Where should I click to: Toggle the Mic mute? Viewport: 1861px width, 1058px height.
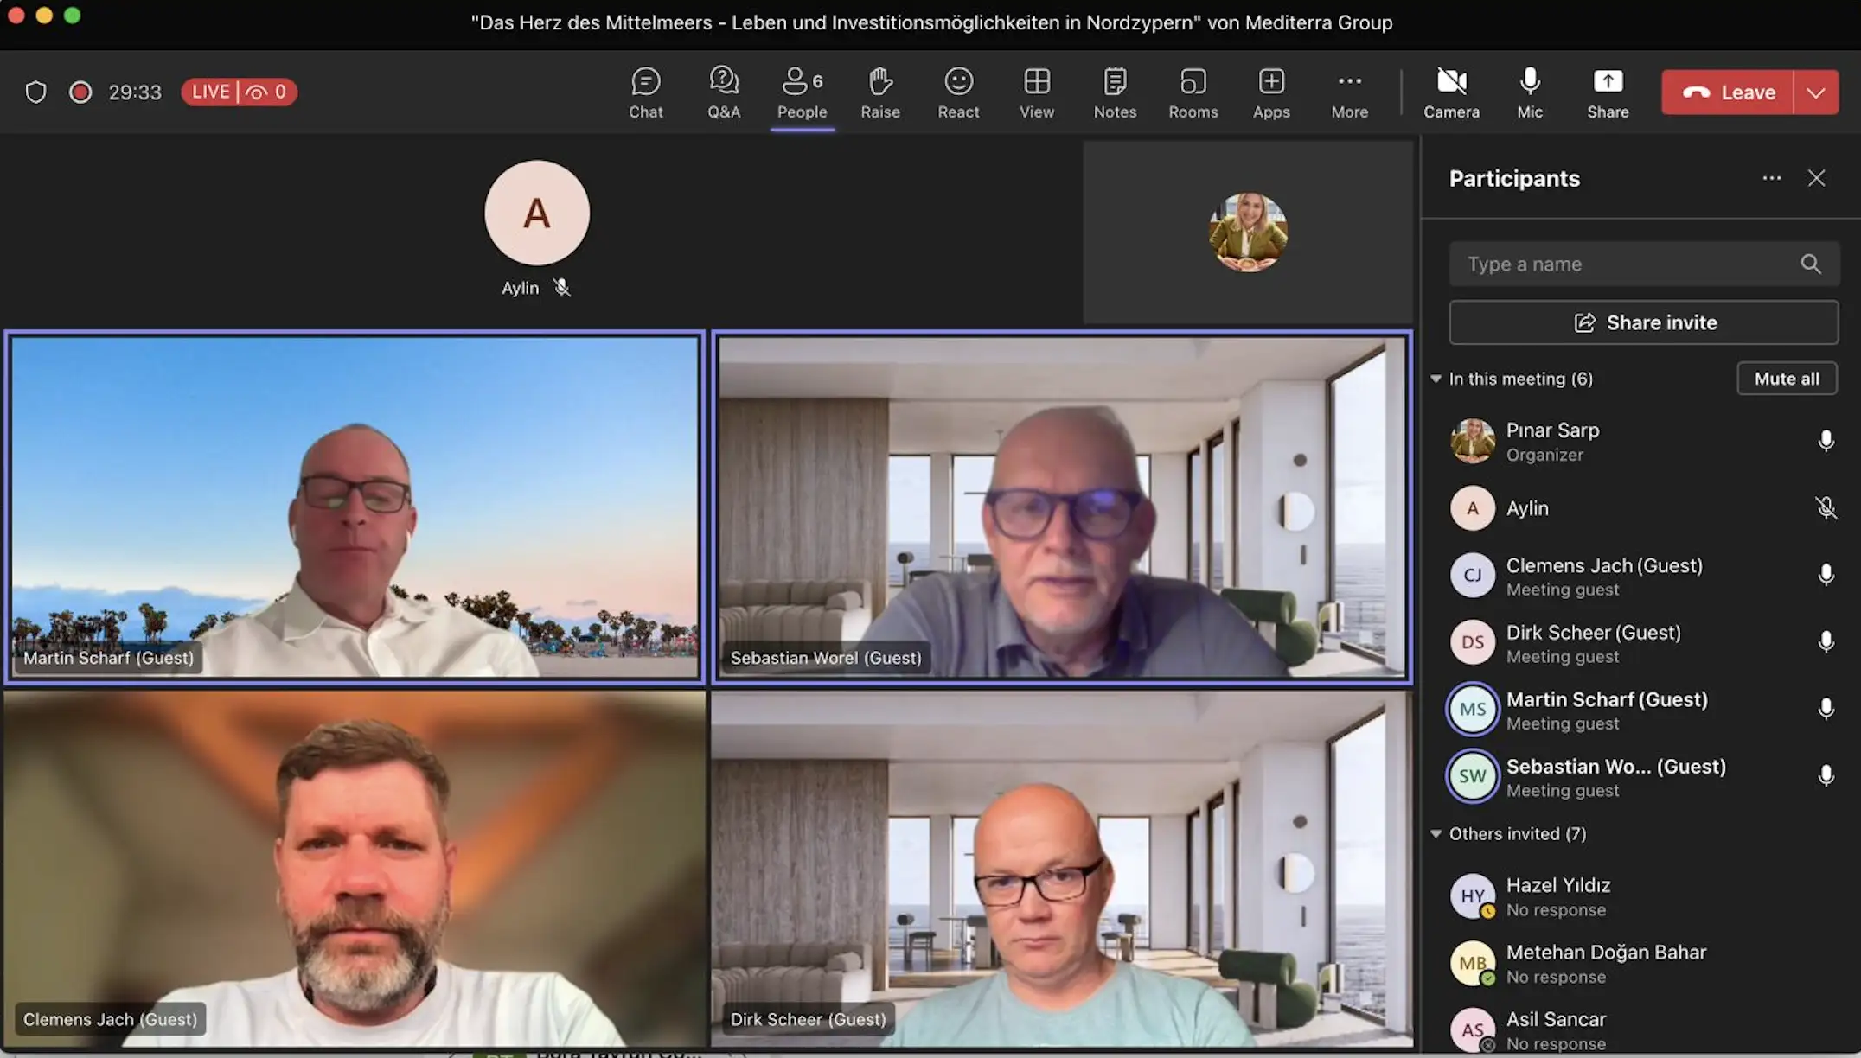[1529, 92]
